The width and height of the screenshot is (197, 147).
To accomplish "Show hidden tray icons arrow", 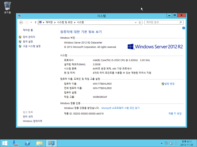I will coord(162,143).
